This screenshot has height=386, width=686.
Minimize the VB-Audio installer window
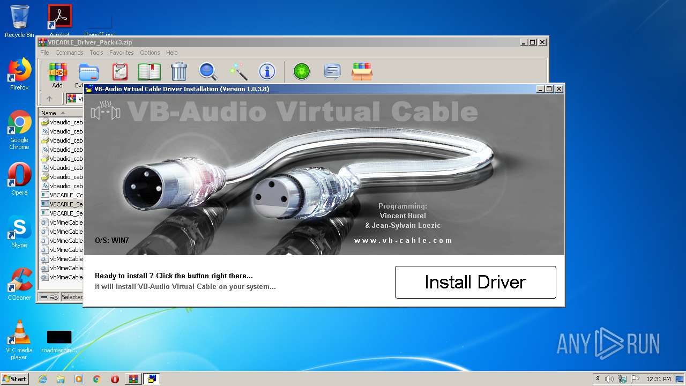tap(540, 89)
